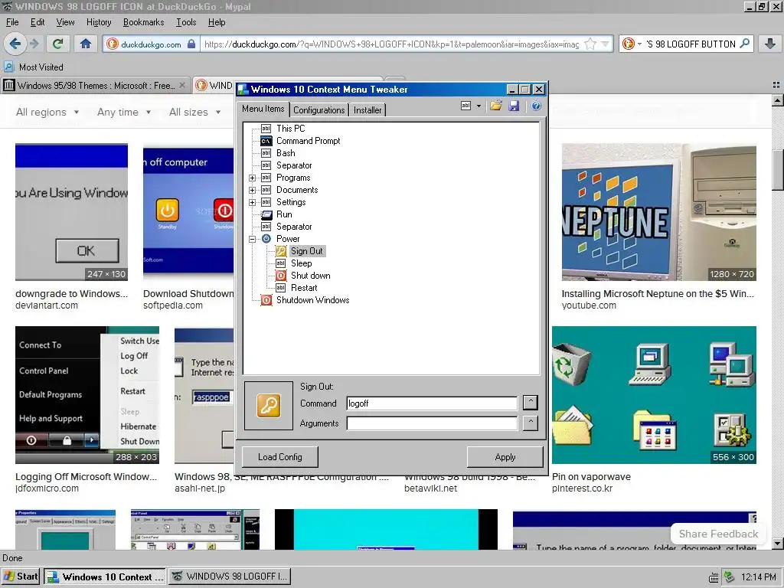Click the browse button beside Command field

[530, 403]
